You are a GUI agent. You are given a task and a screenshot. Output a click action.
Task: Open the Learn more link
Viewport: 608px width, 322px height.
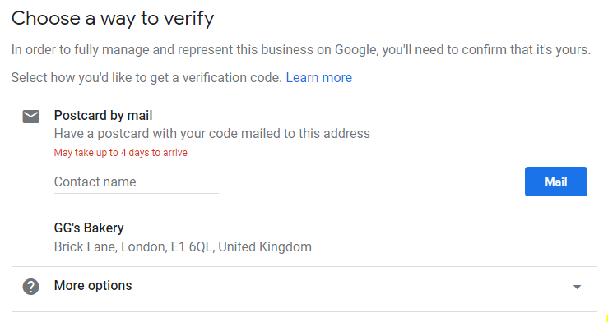[x=318, y=78]
